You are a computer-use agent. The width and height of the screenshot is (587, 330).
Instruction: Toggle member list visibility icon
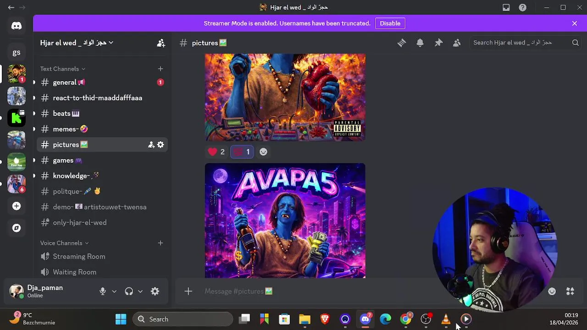(457, 43)
